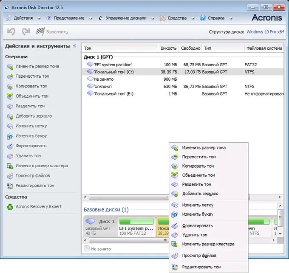Click sidebar icon for Удалить том

10,156
